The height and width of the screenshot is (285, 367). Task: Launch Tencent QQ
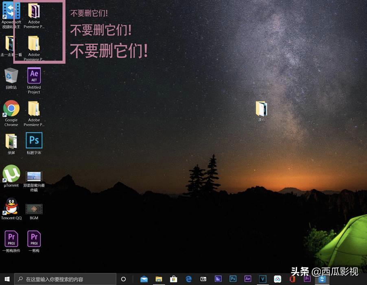[11, 208]
